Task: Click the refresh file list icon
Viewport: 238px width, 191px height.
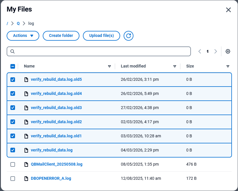Action: pyautogui.click(x=129, y=36)
